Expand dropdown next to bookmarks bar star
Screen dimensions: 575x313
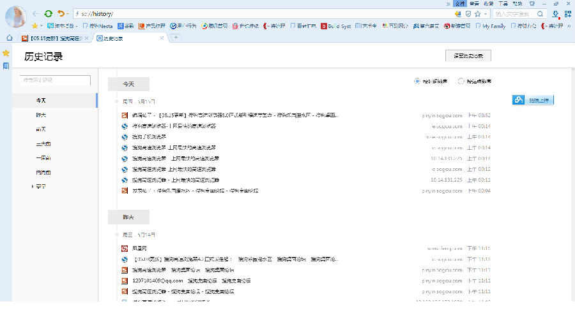click(42, 26)
